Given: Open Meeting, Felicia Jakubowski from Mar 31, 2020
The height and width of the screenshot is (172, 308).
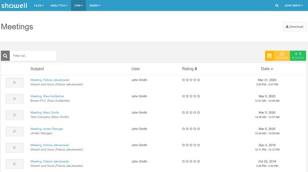Looking at the screenshot, I should (x=50, y=80).
